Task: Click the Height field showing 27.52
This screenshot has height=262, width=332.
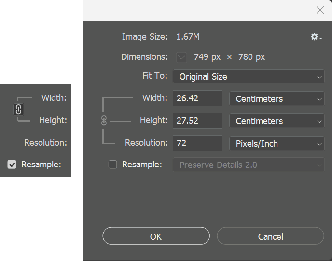Action: 197,121
